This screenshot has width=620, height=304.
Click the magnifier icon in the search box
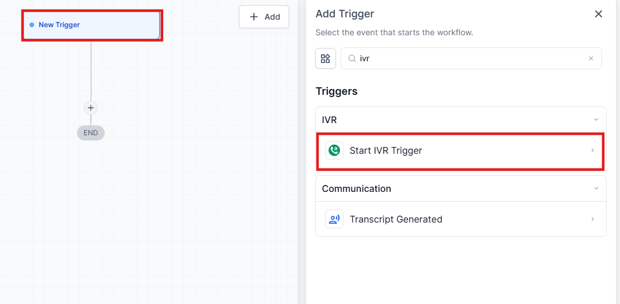(x=352, y=58)
